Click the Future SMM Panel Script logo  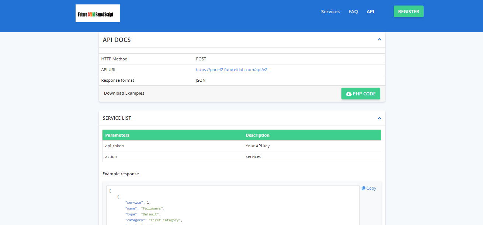click(x=97, y=13)
